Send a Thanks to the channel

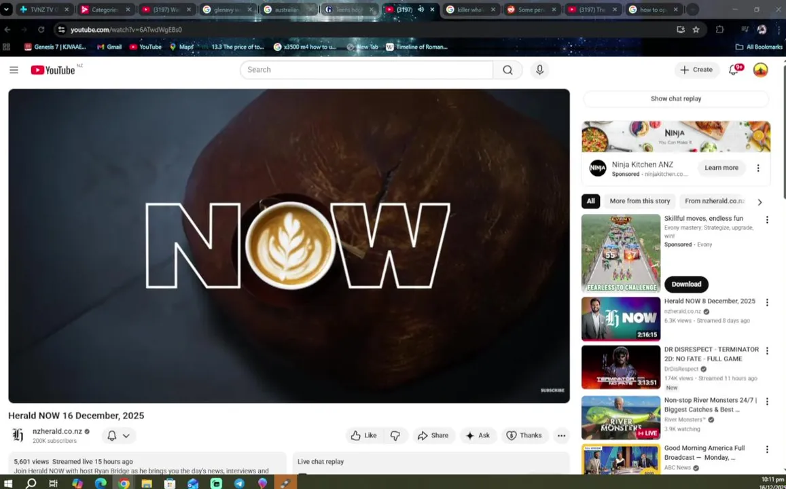pos(524,435)
